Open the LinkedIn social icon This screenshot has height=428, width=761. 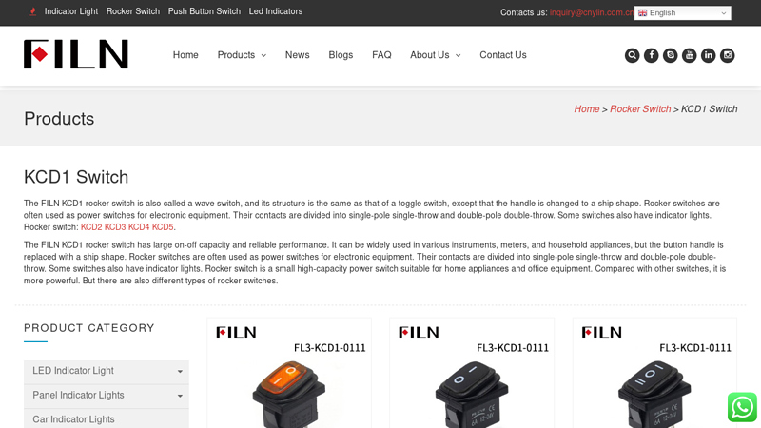(x=708, y=55)
